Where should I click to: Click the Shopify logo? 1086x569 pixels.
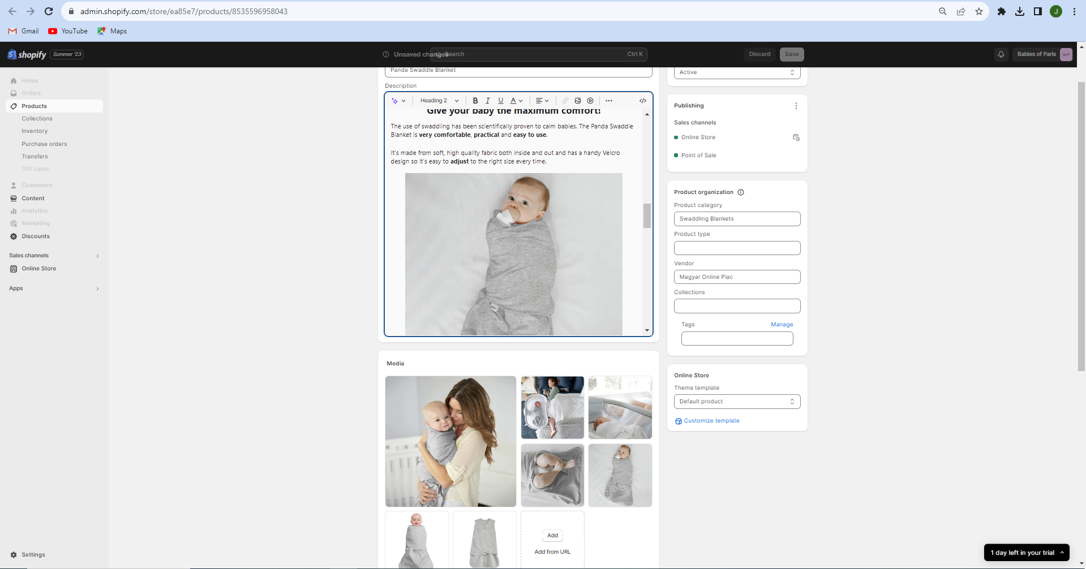27,54
